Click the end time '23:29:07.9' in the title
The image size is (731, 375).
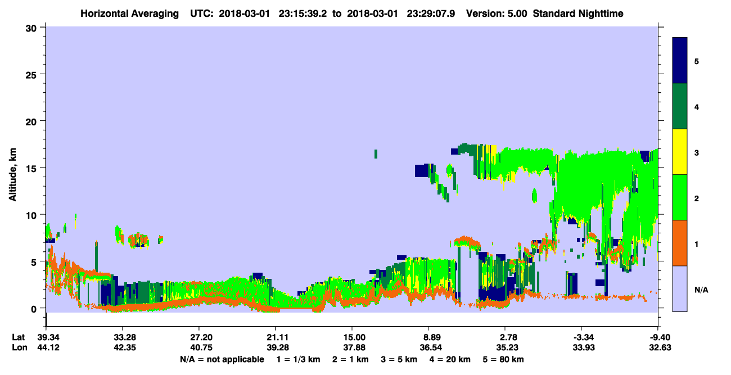(432, 13)
